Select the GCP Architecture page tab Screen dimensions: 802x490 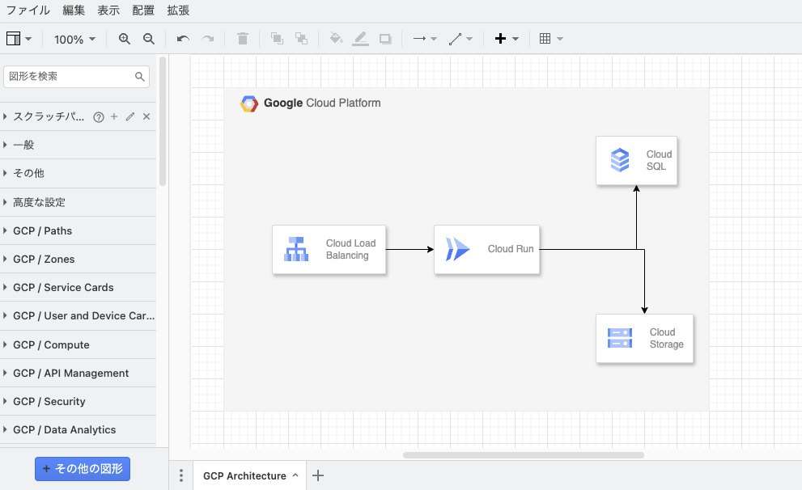[x=244, y=475]
